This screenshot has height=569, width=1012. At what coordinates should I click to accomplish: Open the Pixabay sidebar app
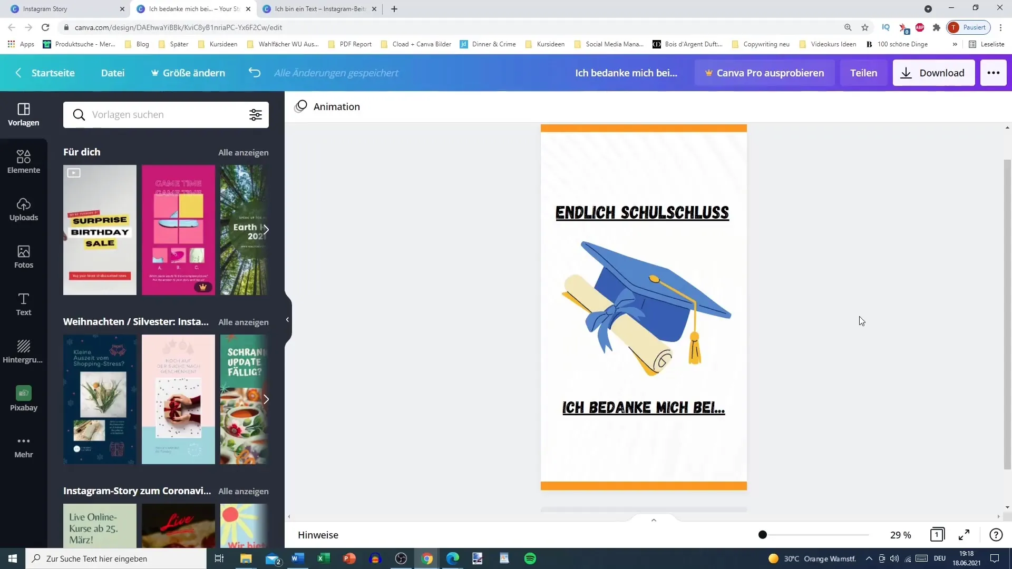(x=24, y=399)
